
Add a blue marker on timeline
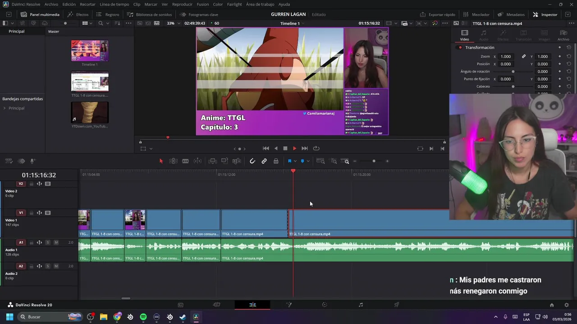(302, 161)
